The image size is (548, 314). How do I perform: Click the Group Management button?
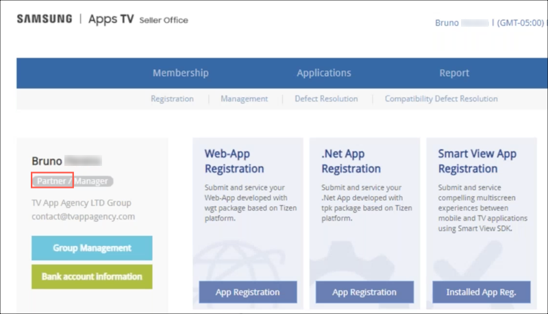point(92,248)
